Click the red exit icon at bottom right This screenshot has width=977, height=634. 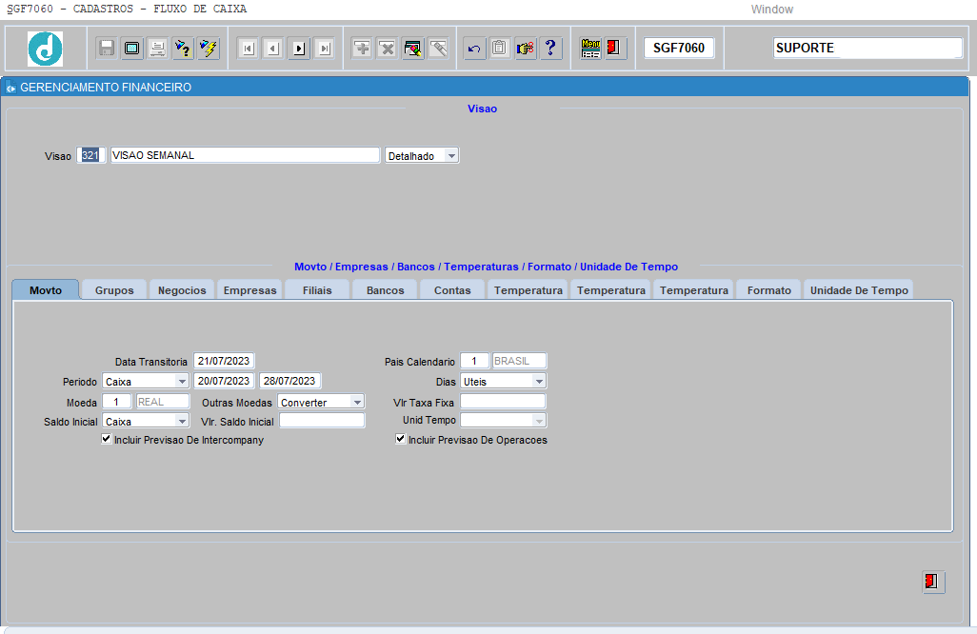click(933, 582)
